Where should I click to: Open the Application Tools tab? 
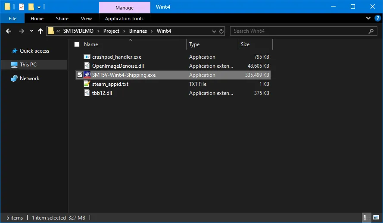pyautogui.click(x=124, y=19)
